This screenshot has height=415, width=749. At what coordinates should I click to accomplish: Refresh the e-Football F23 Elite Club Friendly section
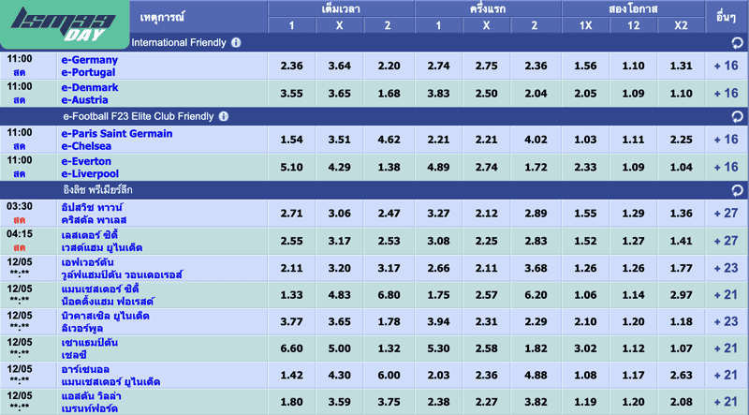(737, 116)
